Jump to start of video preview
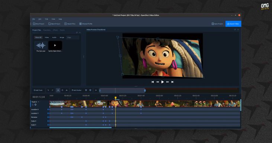The width and height of the screenshot is (272, 143). [x=153, y=82]
